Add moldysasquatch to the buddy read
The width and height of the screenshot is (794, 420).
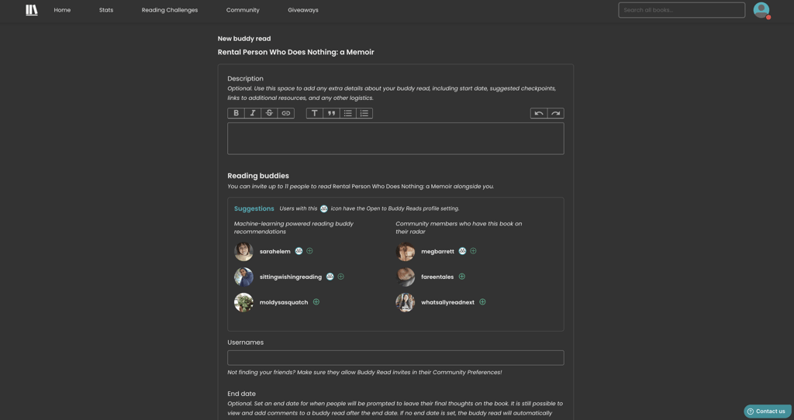pyautogui.click(x=316, y=302)
